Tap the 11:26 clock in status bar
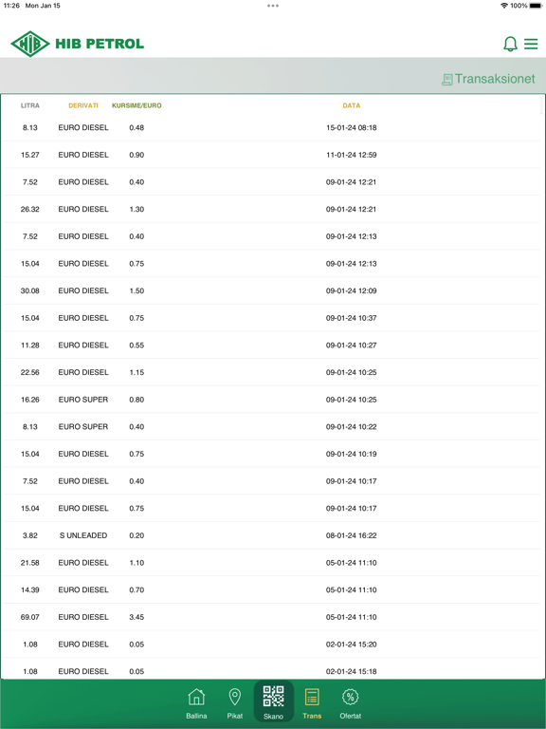This screenshot has height=729, width=546. point(11,6)
